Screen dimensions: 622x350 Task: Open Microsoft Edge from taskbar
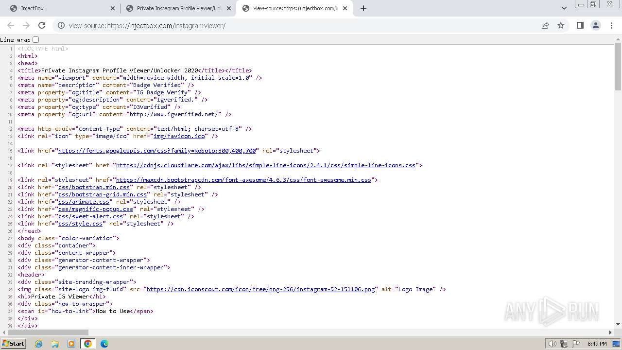click(104, 344)
